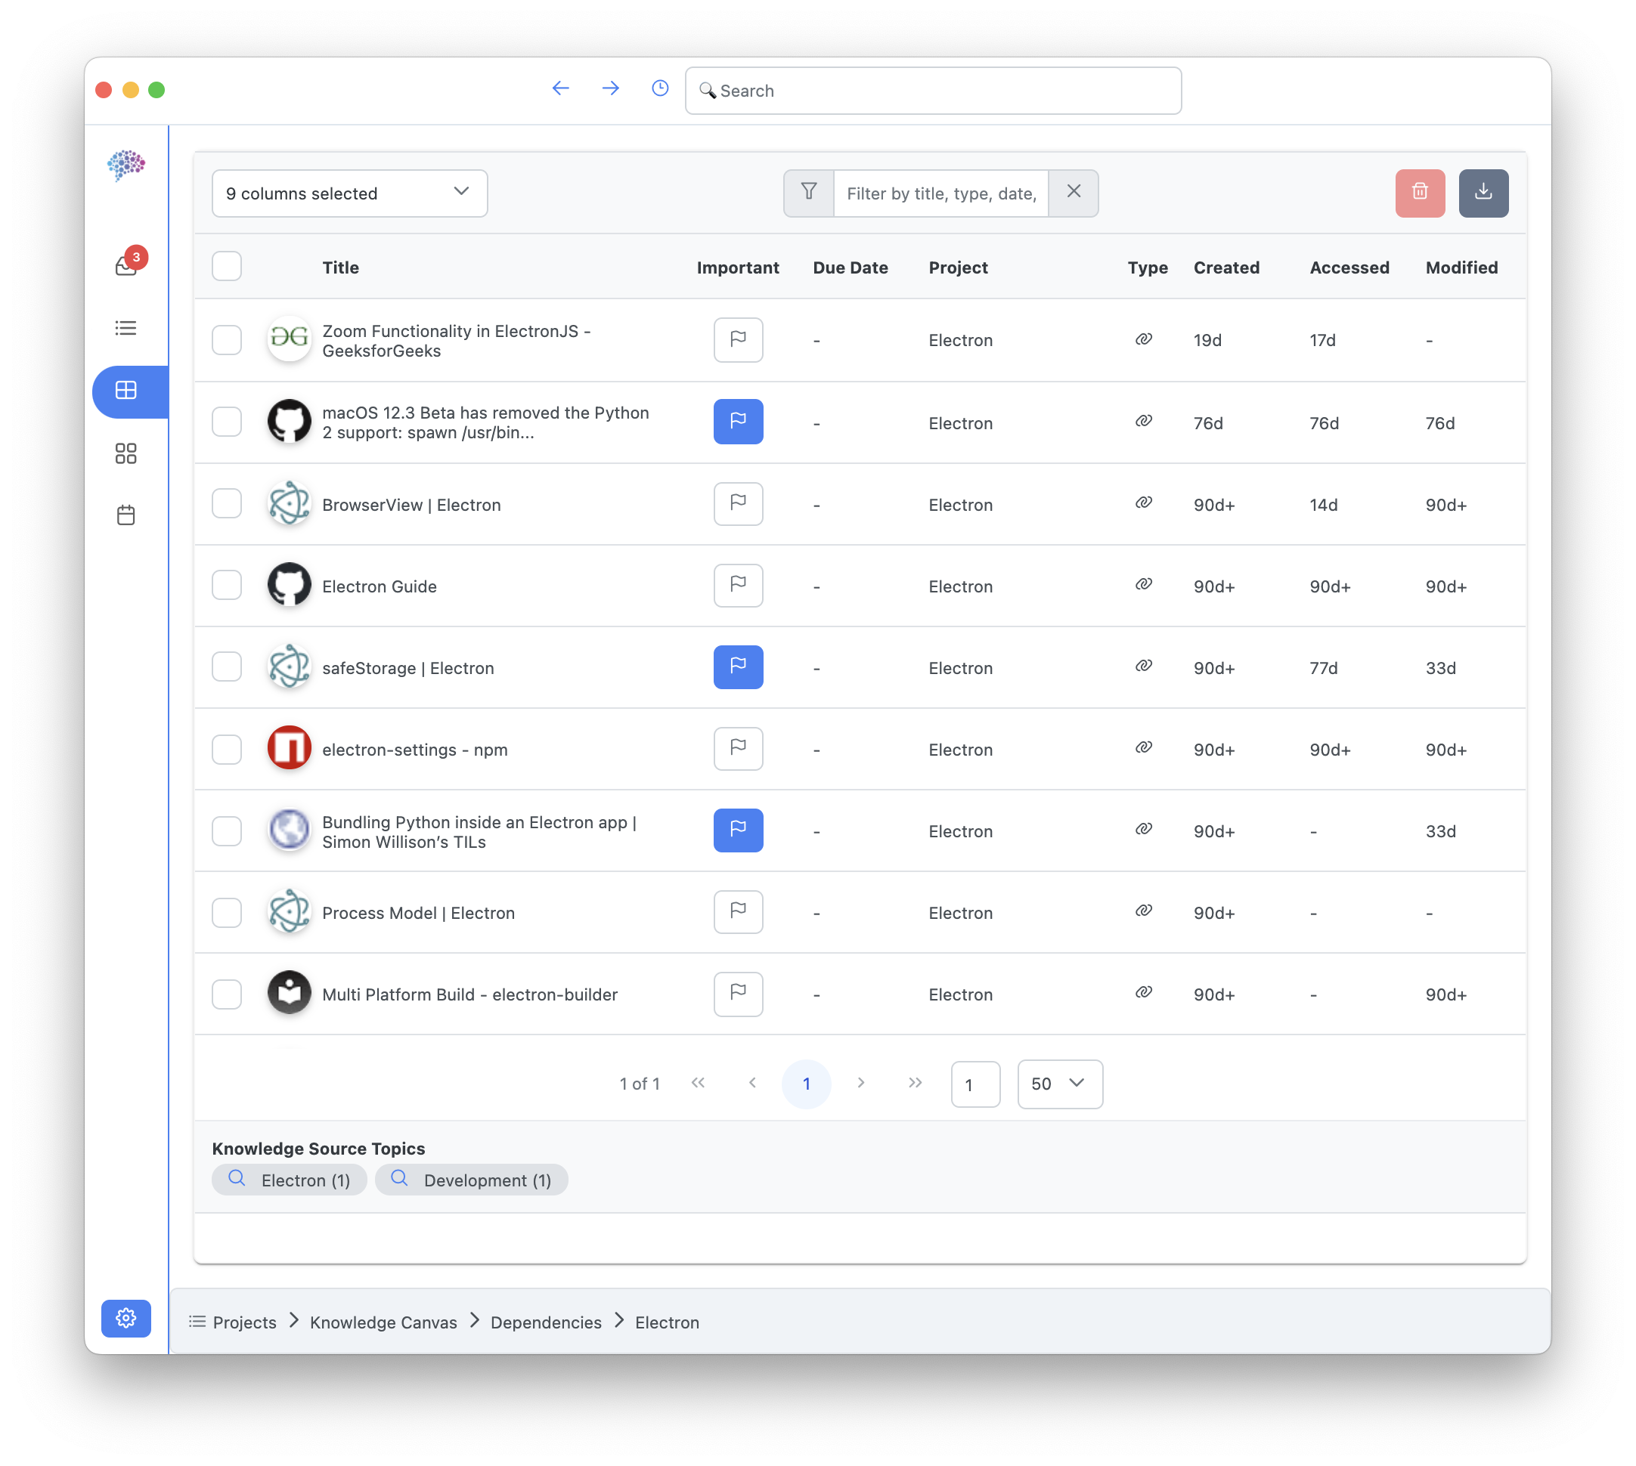
Task: Switch to the grid cards view
Action: (x=125, y=453)
